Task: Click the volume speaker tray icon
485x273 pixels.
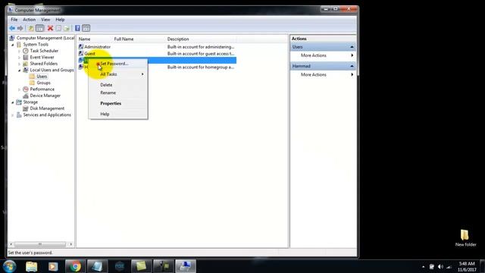Action: 441,267
